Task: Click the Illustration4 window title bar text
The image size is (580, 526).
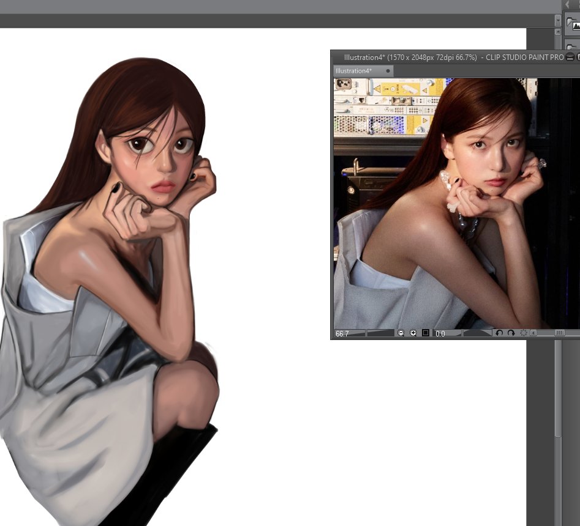Action: (x=453, y=57)
